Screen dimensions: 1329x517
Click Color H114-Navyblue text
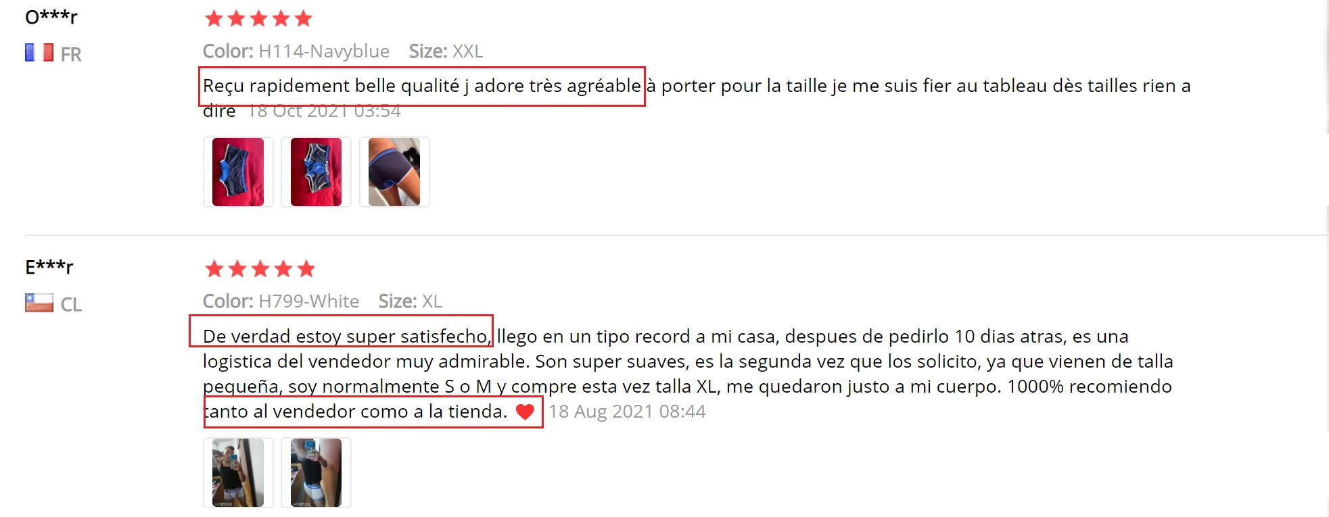coord(296,51)
